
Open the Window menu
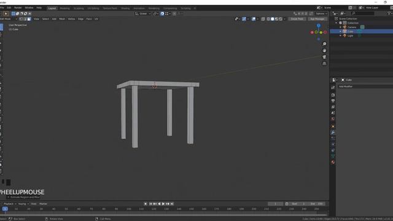point(29,8)
